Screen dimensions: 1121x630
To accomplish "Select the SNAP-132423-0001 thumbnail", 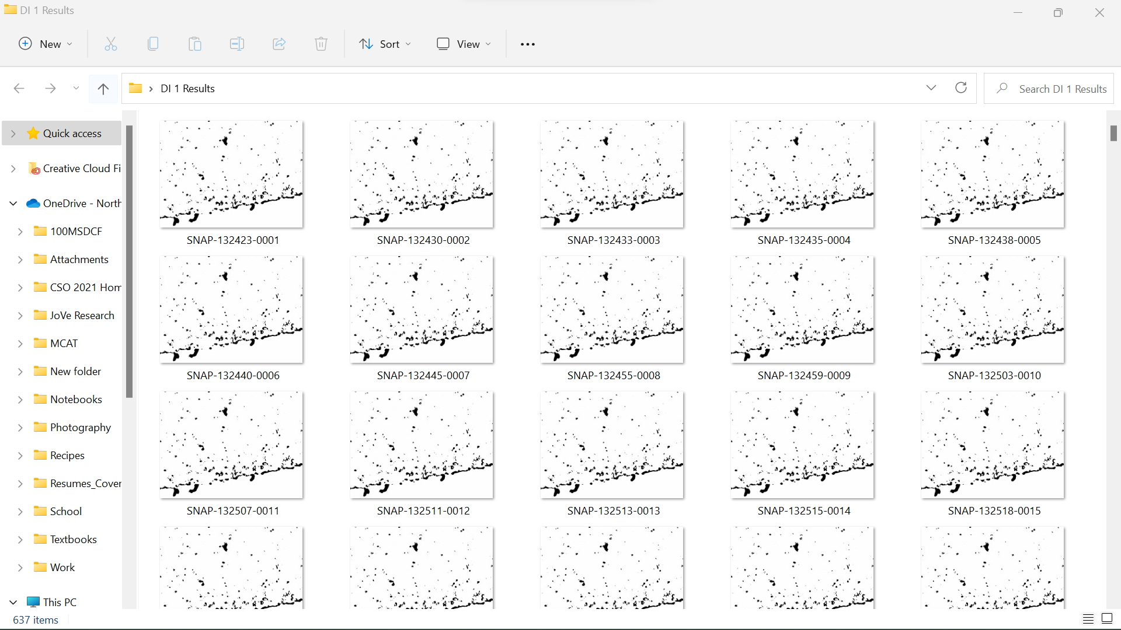I will click(x=231, y=173).
